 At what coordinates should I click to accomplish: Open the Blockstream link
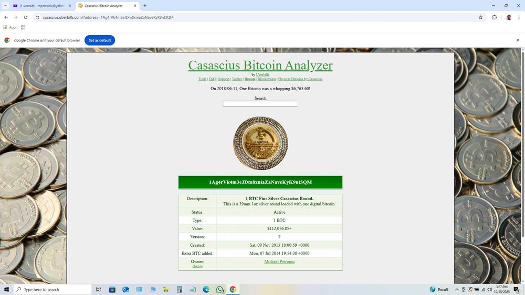tap(267, 79)
